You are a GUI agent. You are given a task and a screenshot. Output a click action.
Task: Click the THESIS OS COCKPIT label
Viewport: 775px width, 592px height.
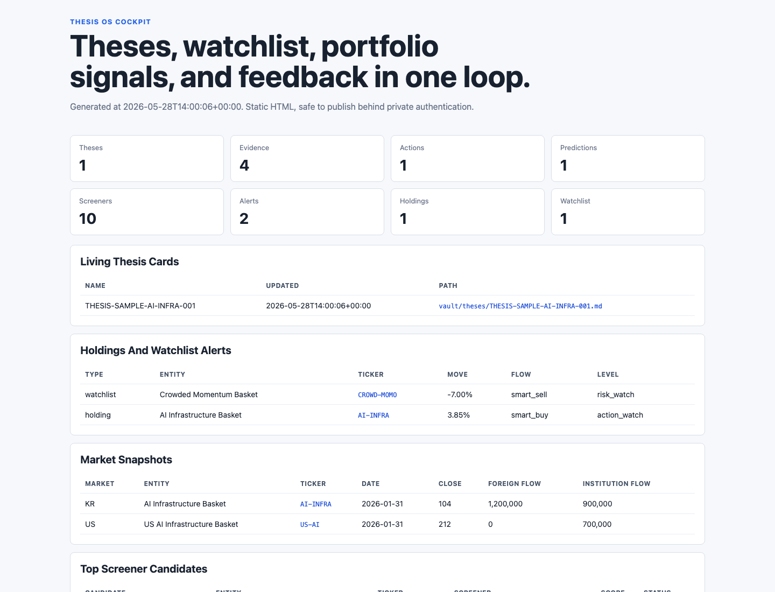[110, 22]
